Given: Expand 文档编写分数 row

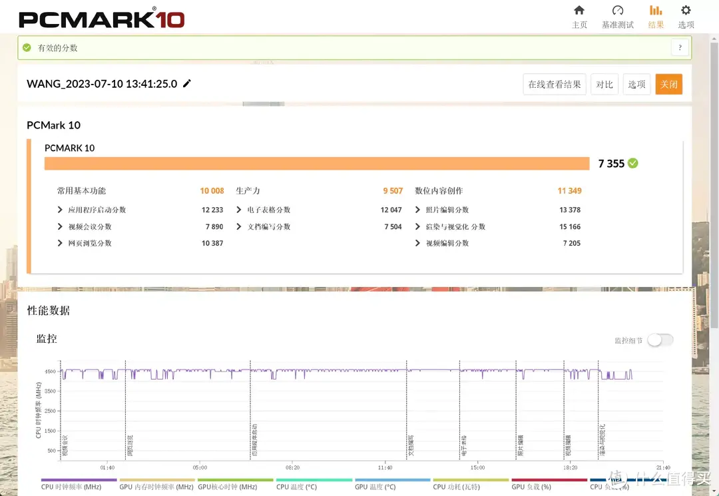Looking at the screenshot, I should coord(238,226).
